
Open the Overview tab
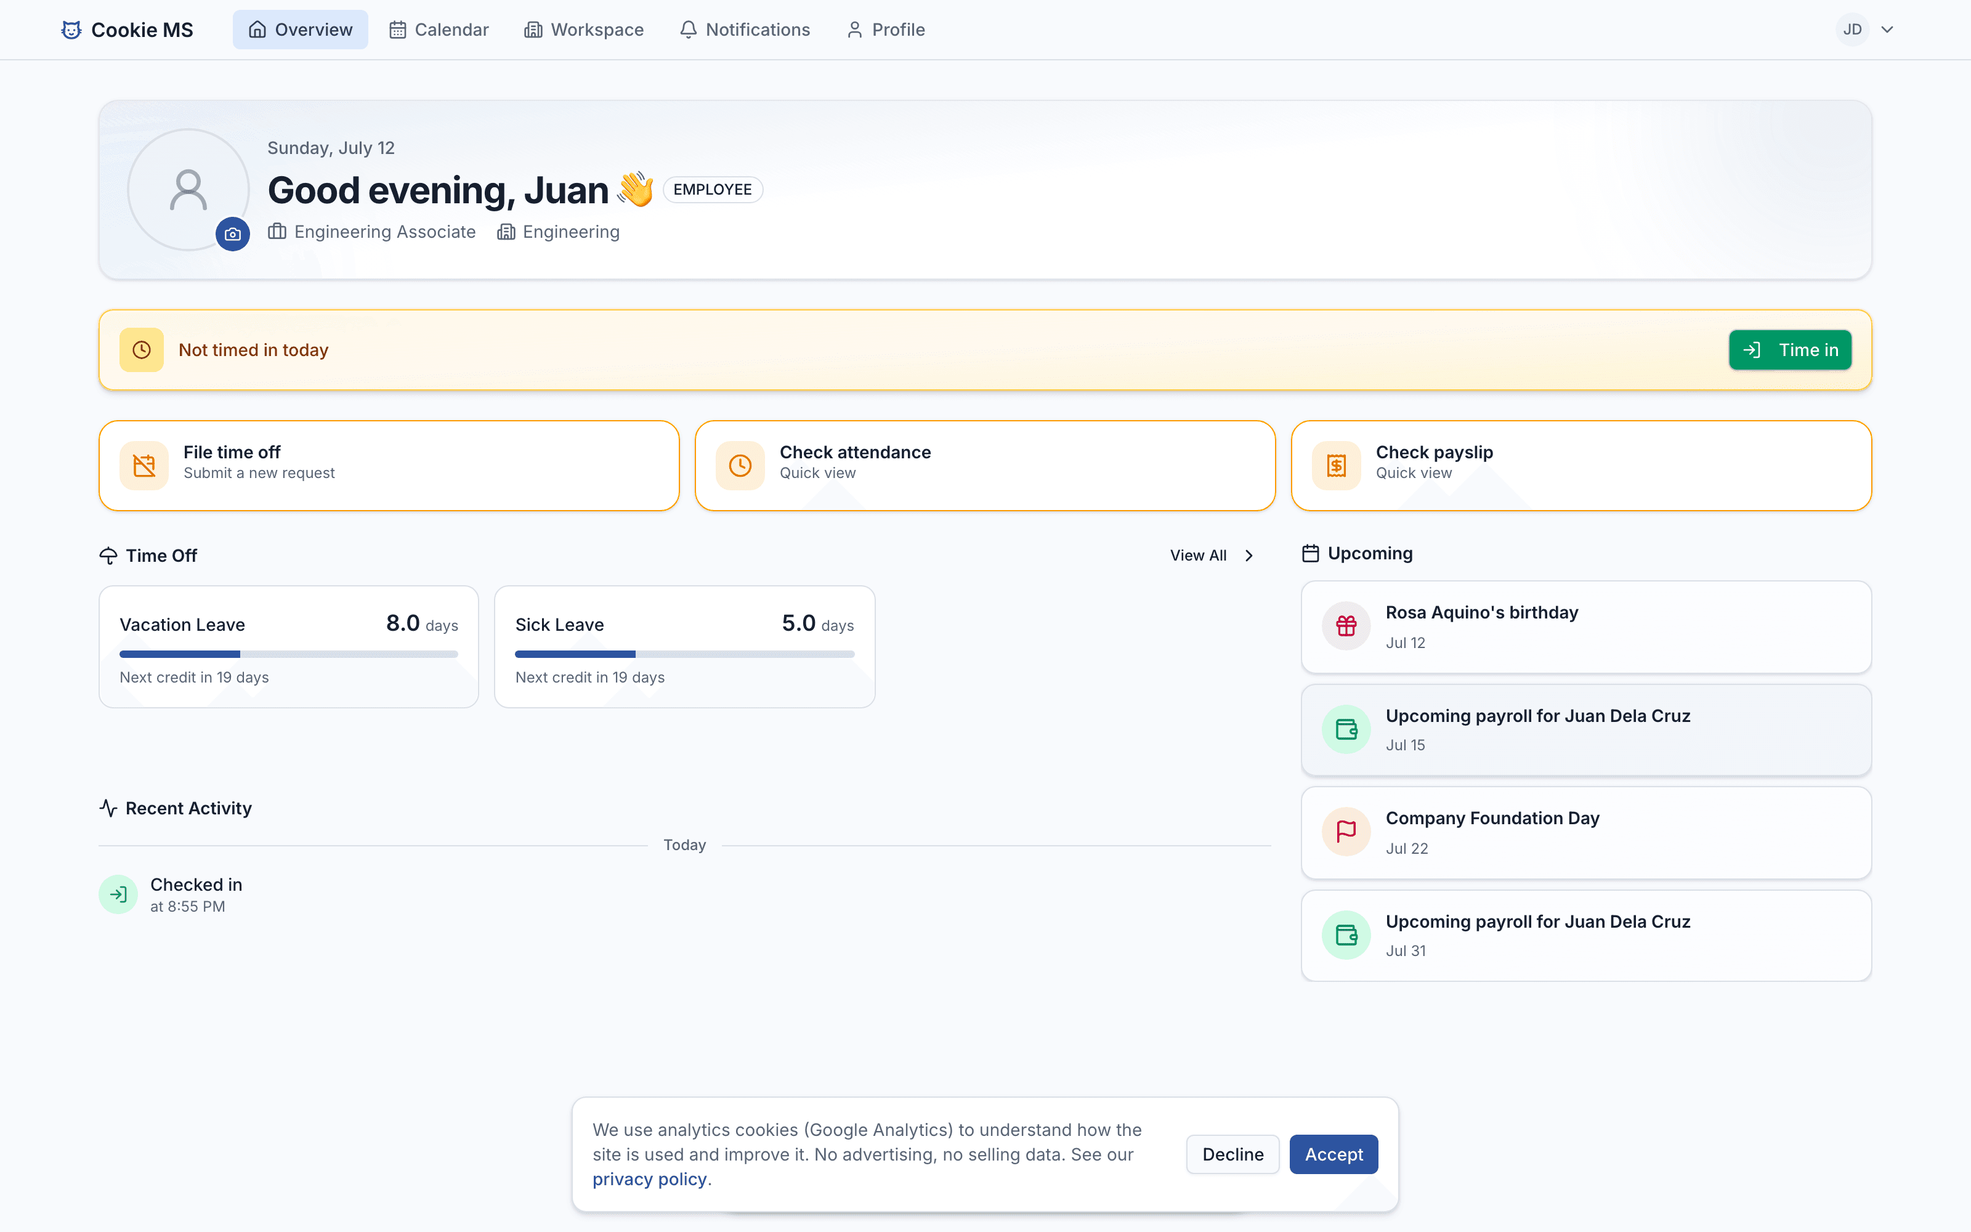click(x=301, y=30)
